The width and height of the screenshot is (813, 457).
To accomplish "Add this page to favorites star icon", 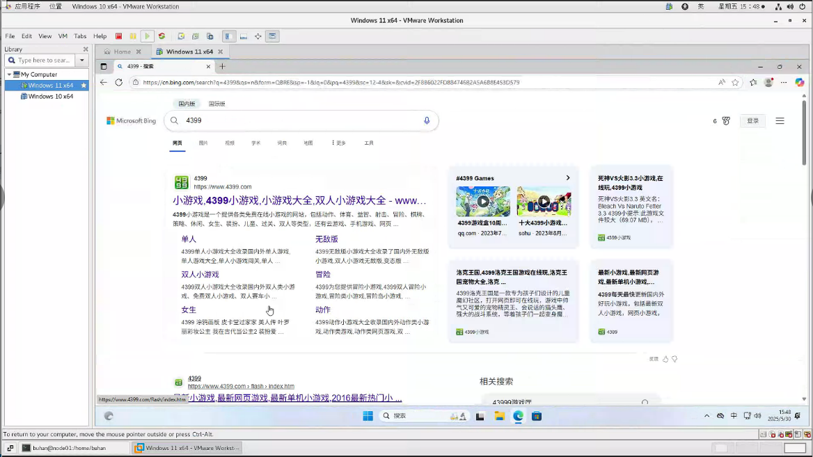I will [735, 82].
